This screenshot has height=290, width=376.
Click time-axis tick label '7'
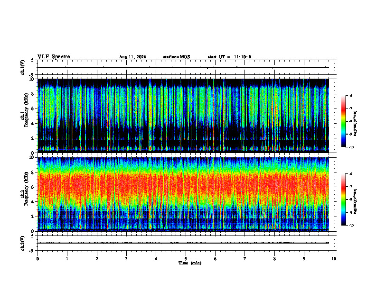tap(245, 259)
